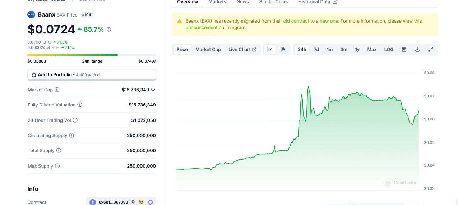Select the 24h time range

pyautogui.click(x=302, y=49)
